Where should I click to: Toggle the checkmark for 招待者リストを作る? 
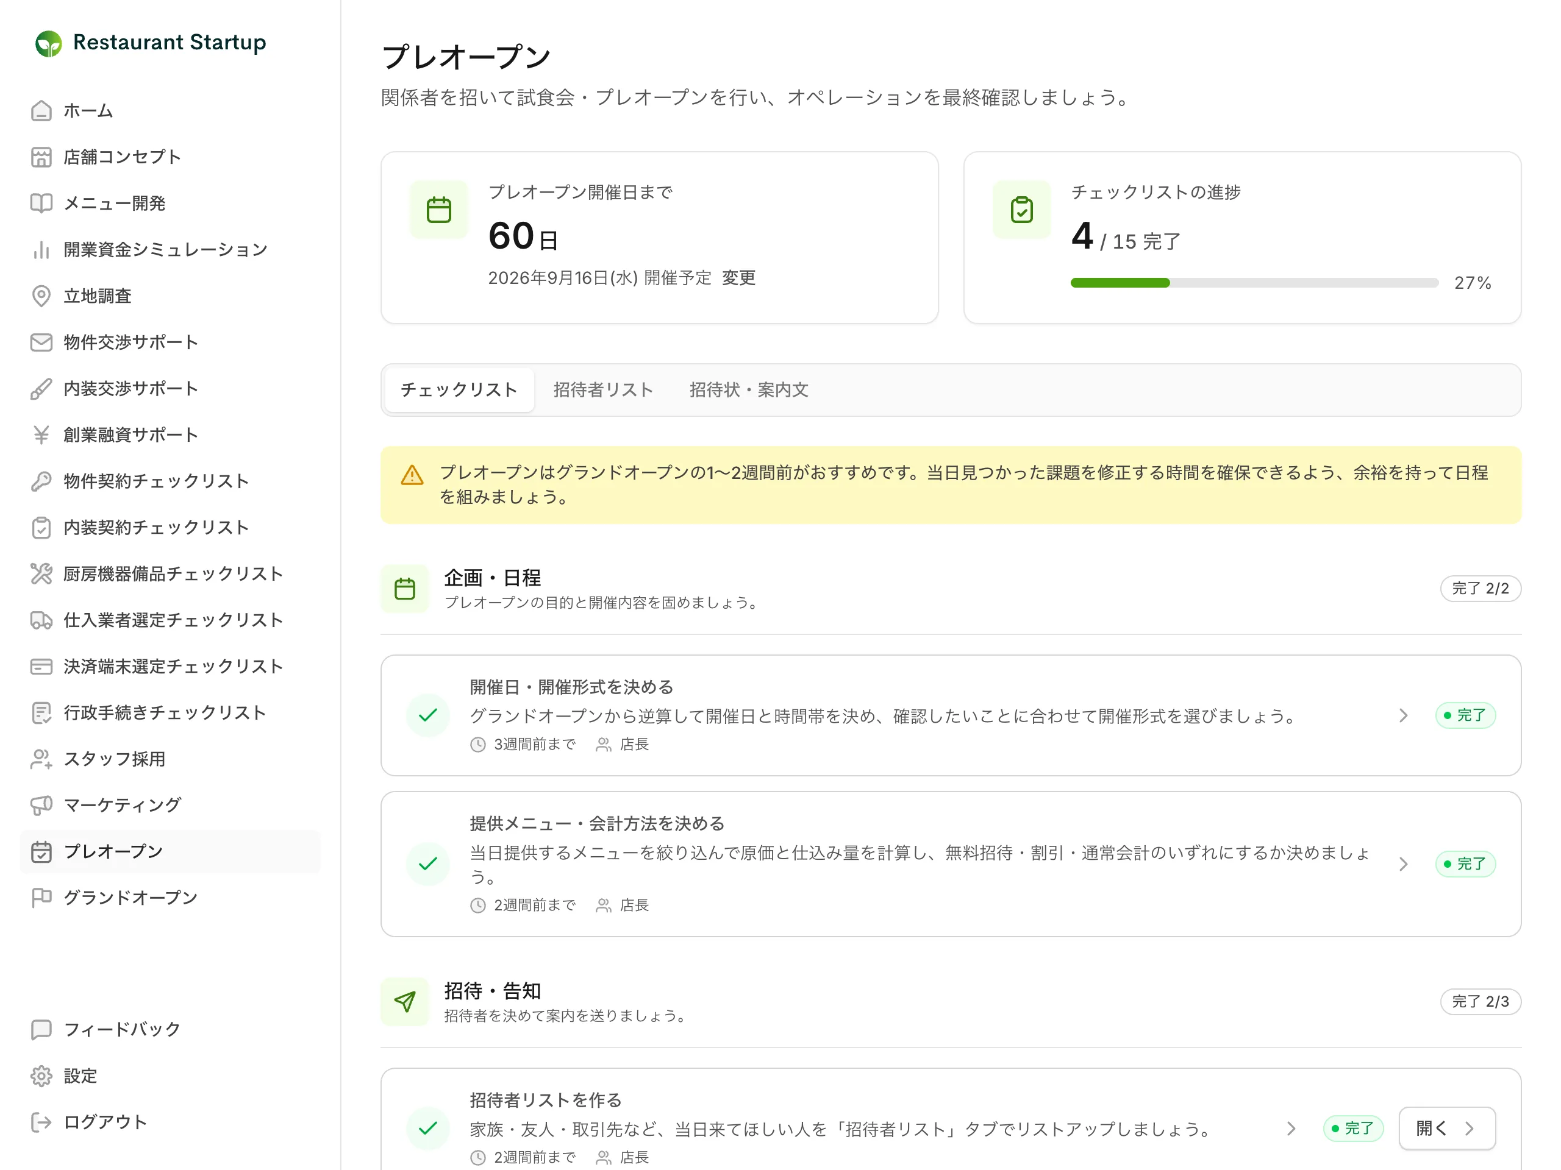click(428, 1129)
